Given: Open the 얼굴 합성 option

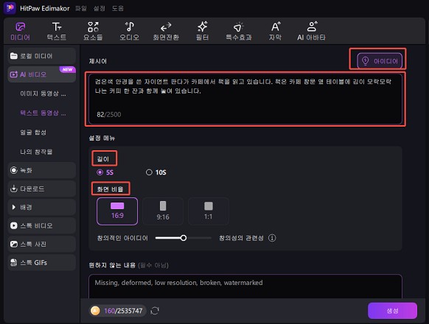Looking at the screenshot, I should point(33,133).
